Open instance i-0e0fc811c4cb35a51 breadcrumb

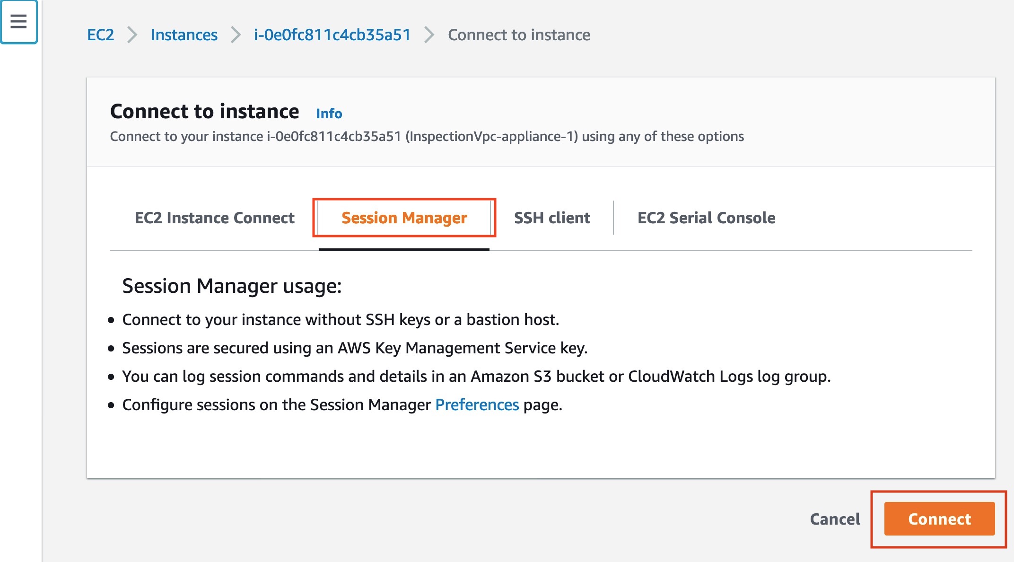click(x=332, y=35)
